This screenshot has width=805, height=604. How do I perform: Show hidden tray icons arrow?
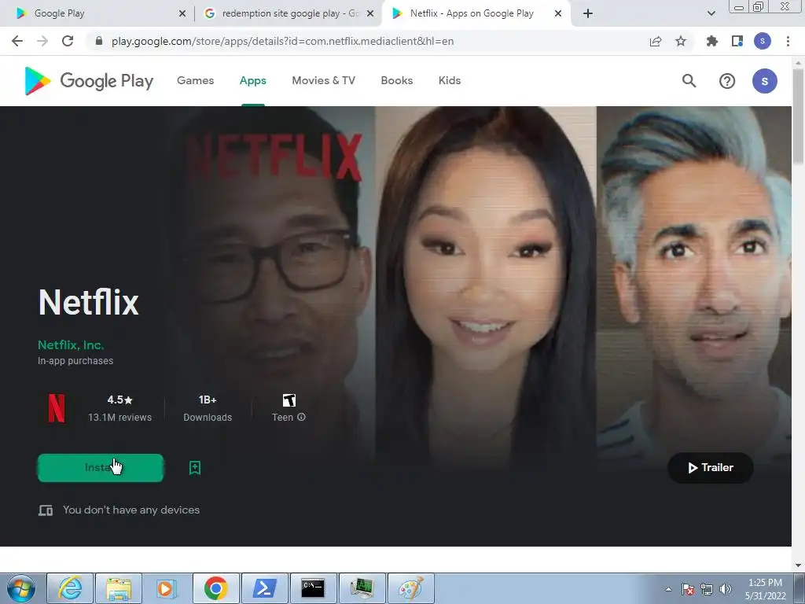pos(668,589)
